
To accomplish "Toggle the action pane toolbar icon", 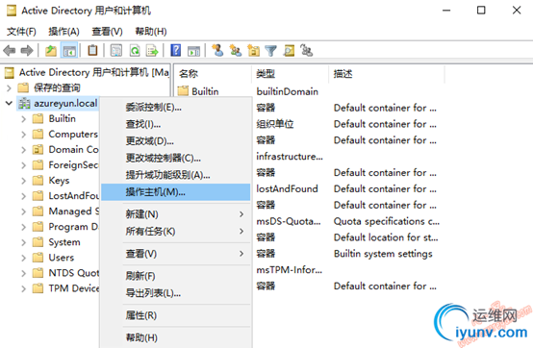I will (x=193, y=51).
